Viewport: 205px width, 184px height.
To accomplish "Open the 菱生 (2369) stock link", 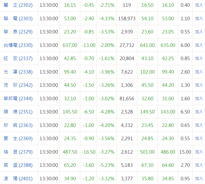I will 18,138.
